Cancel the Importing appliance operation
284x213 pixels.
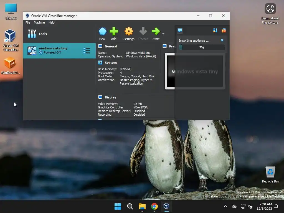[x=222, y=40]
